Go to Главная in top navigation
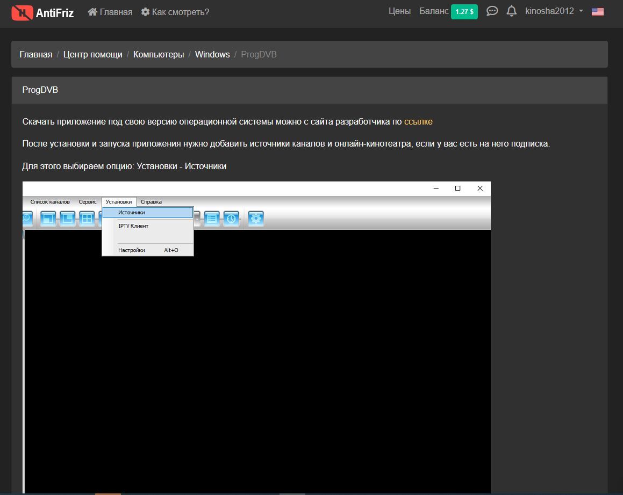The image size is (623, 495). (110, 12)
